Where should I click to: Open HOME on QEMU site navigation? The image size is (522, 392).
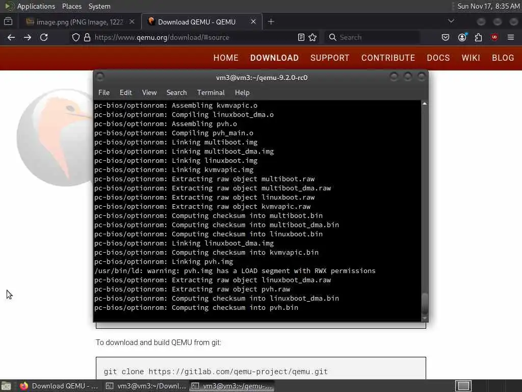point(226,58)
